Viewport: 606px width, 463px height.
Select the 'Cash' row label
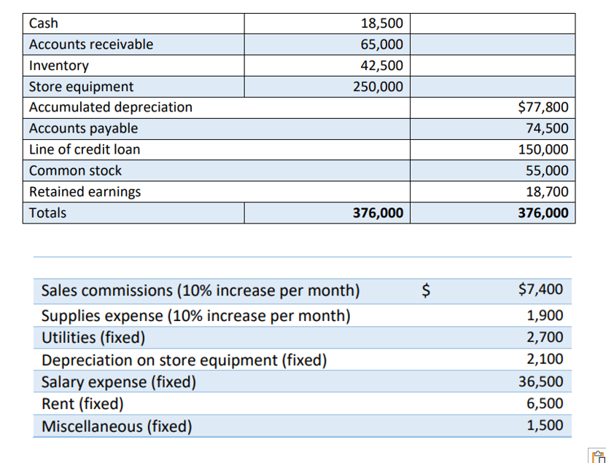(x=44, y=23)
